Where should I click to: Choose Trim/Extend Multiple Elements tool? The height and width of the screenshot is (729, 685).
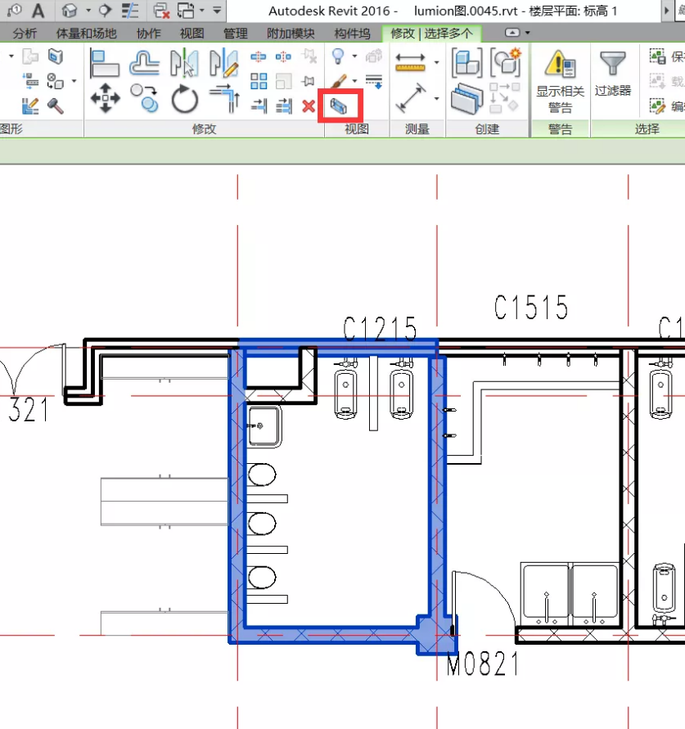283,106
